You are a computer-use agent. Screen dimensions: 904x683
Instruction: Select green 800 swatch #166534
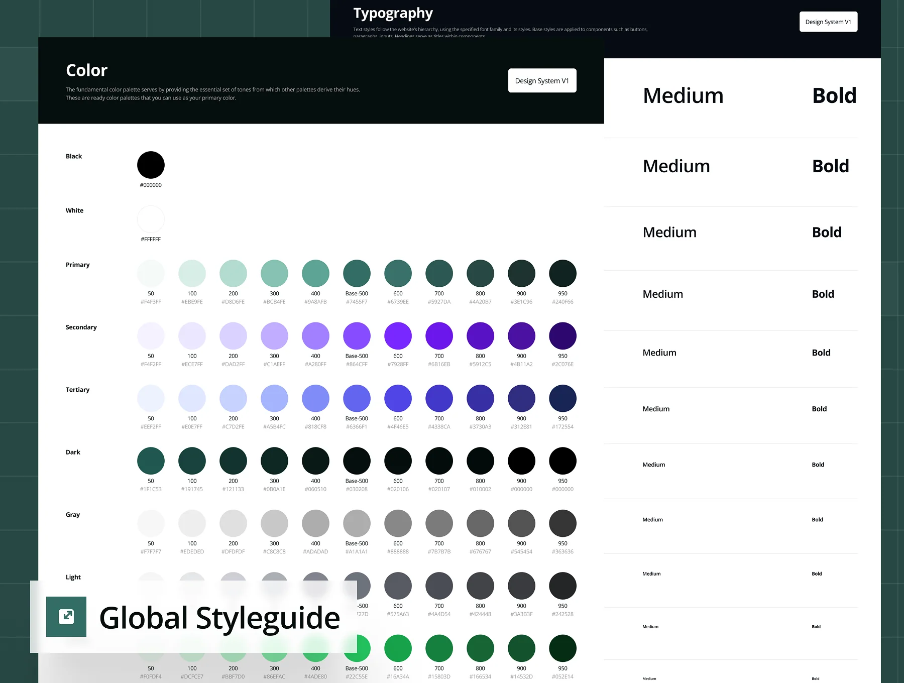[480, 648]
